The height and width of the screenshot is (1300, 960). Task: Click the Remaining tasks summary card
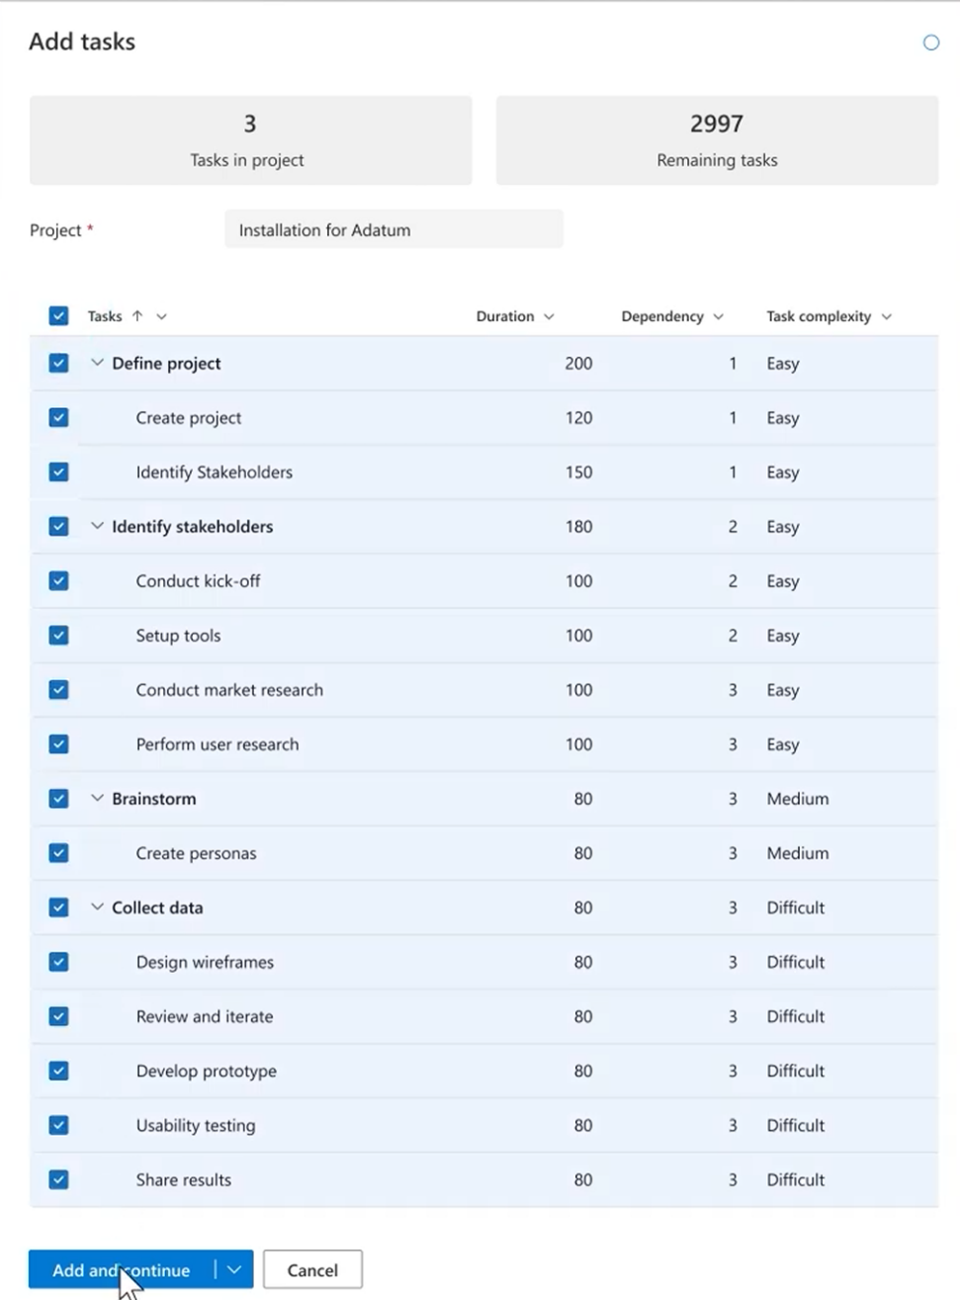[x=717, y=140]
